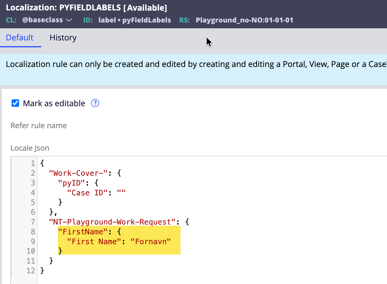Viewport: 387px width, 284px height.
Task: Click the label • pyFieldLabels ID text
Action: point(134,20)
